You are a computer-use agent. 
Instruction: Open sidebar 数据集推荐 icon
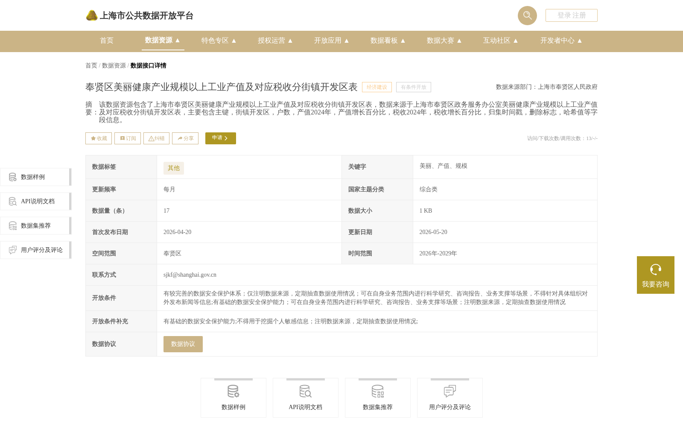point(13,226)
